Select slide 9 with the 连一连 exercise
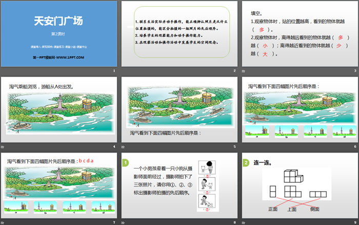The width and height of the screenshot is (359, 225). click(299, 189)
